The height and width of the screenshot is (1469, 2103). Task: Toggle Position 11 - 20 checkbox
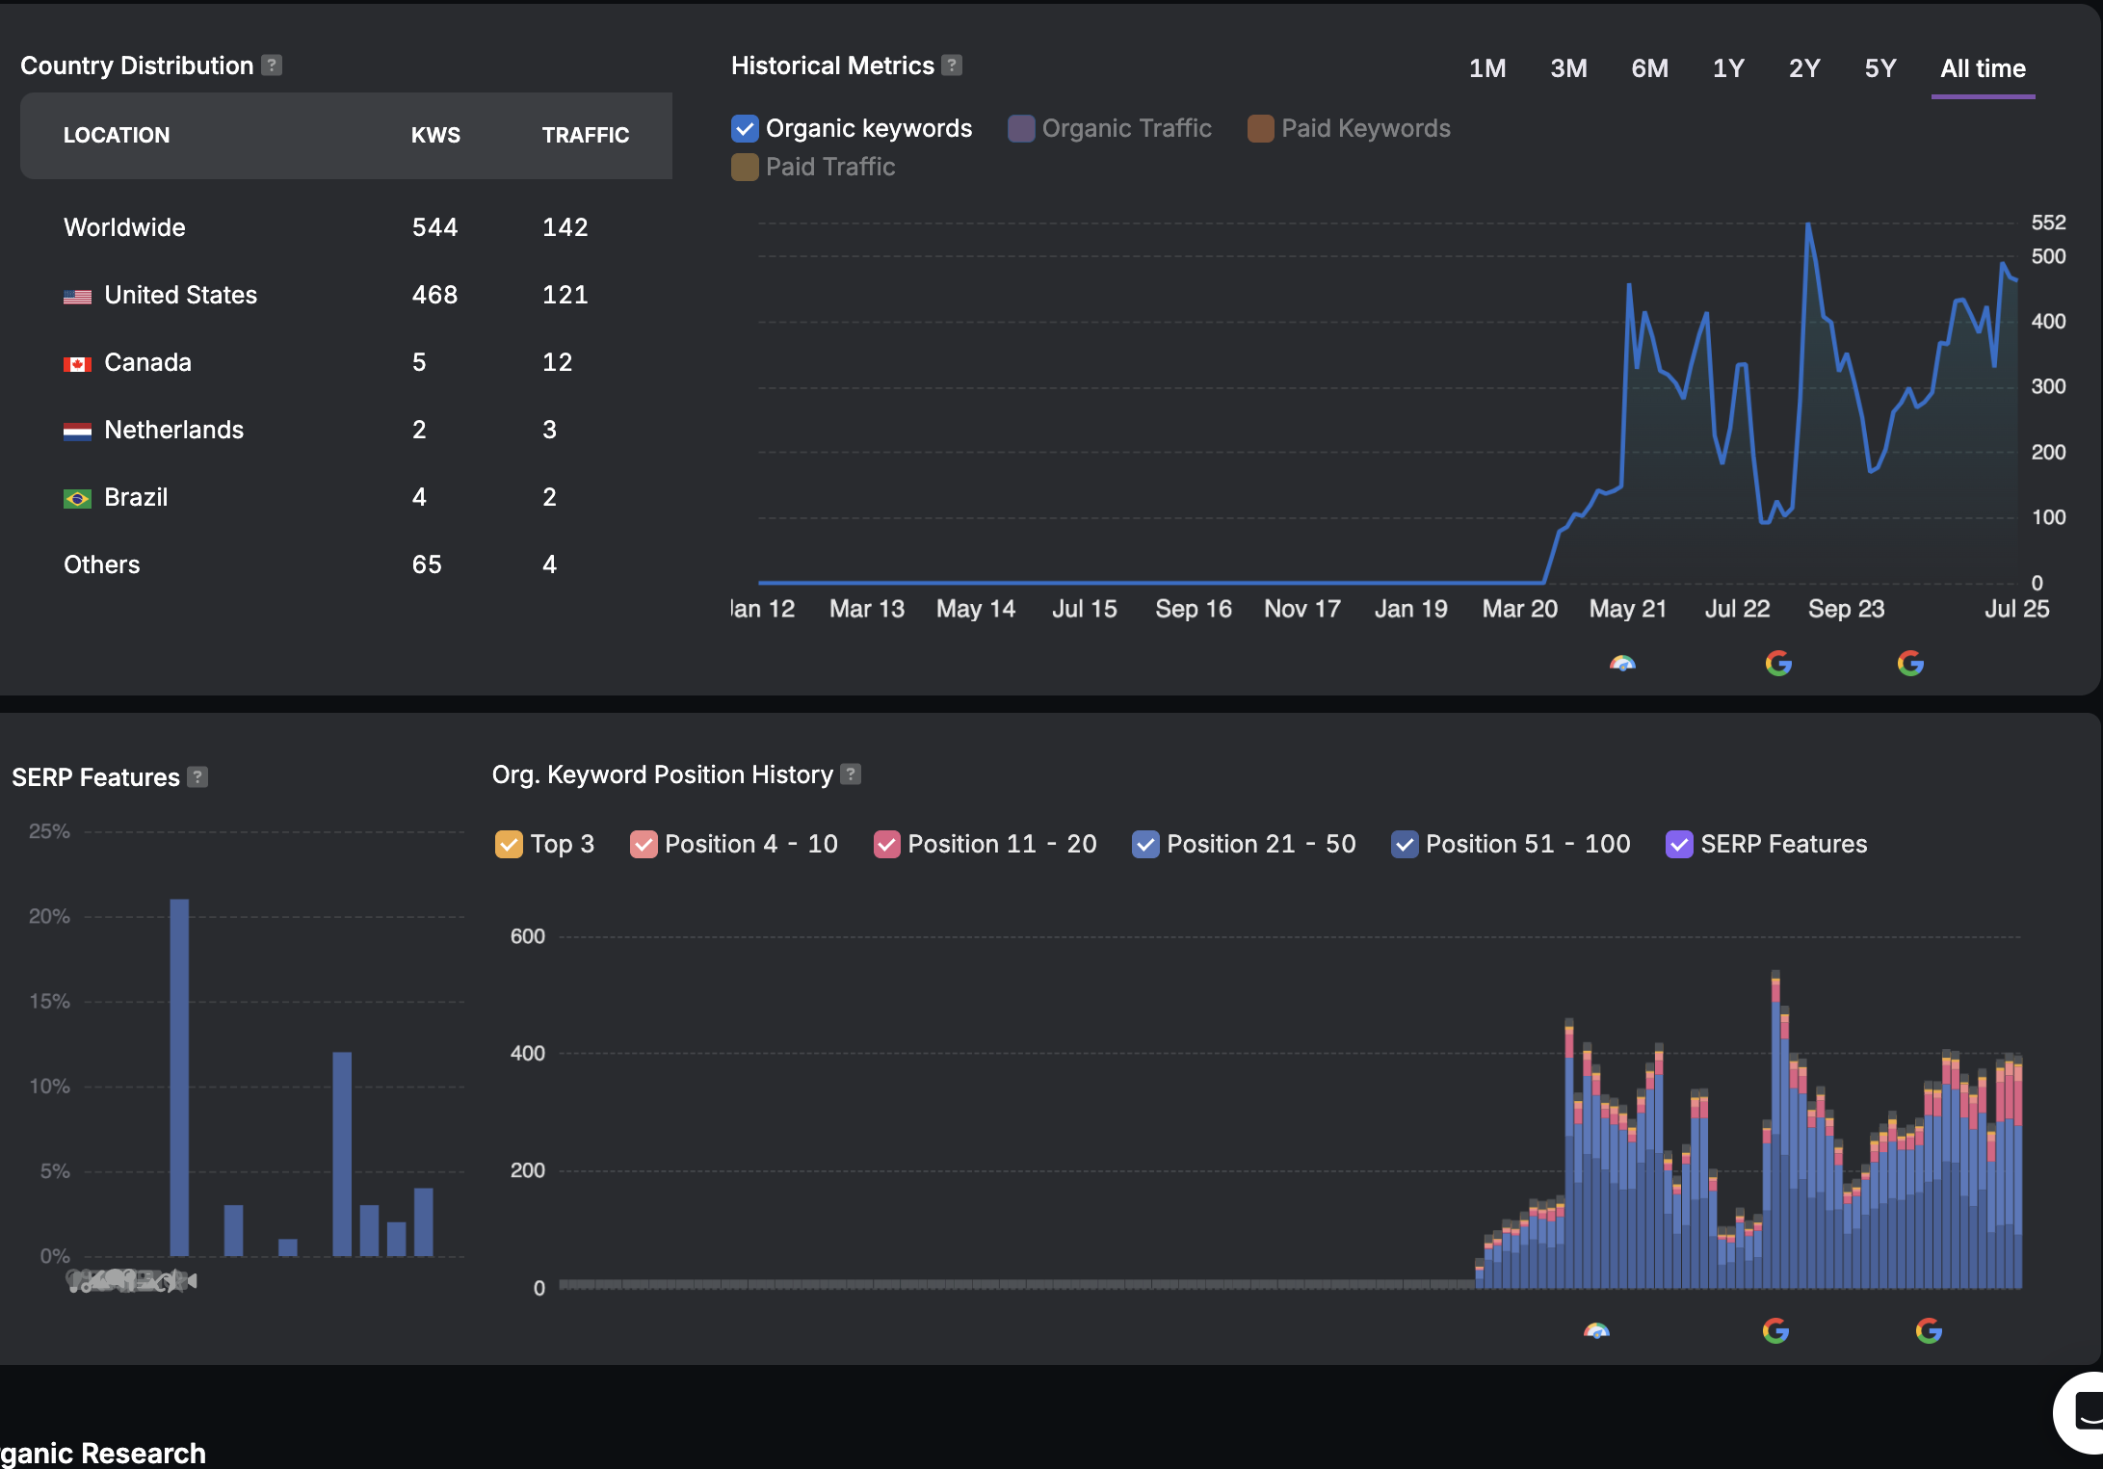[x=886, y=844]
